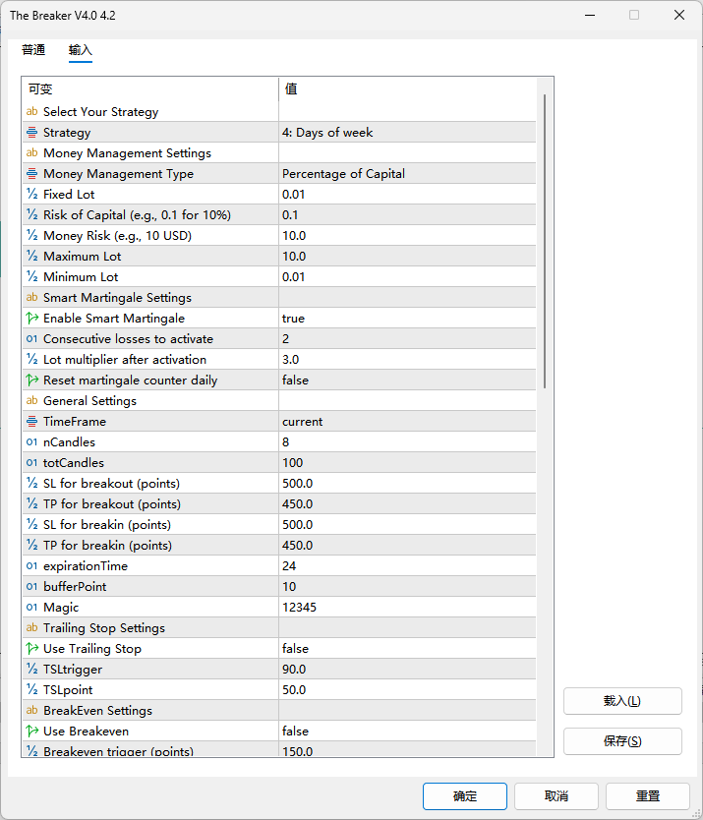Click the enum icon beside Strategy
Viewport: 703px width, 820px height.
click(32, 133)
